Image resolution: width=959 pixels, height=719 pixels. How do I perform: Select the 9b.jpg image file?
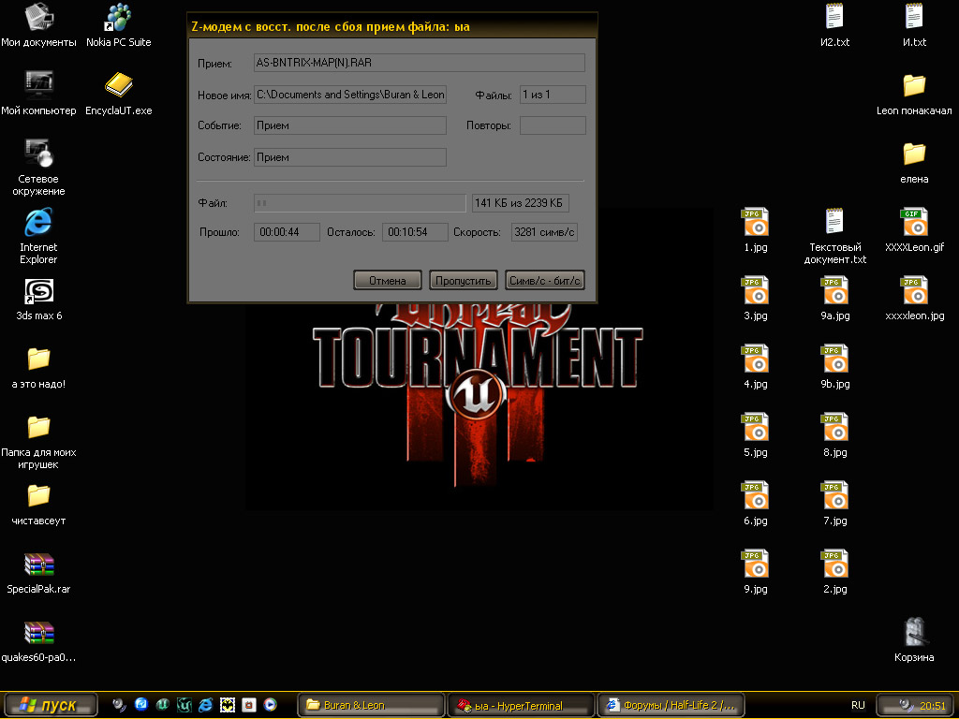834,368
